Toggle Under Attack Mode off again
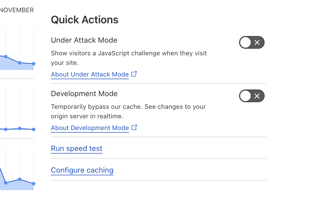Screen dimensions: 322x197 point(252,42)
